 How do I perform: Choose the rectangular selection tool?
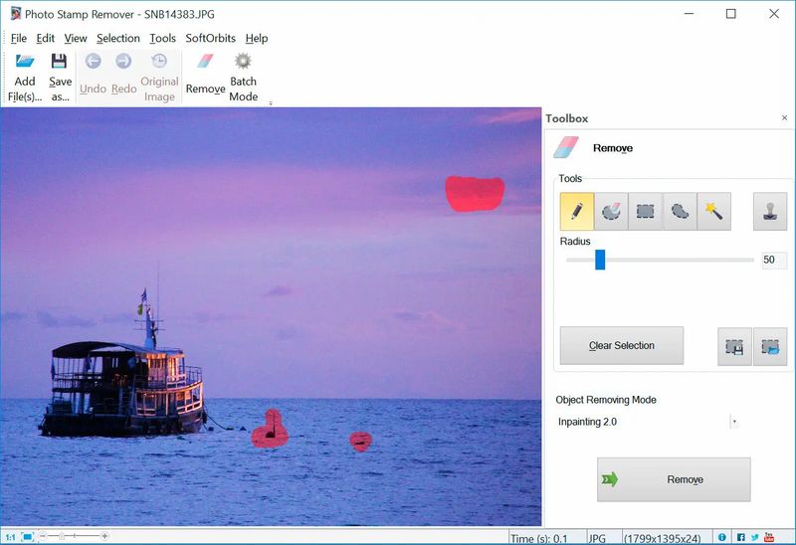tap(646, 211)
